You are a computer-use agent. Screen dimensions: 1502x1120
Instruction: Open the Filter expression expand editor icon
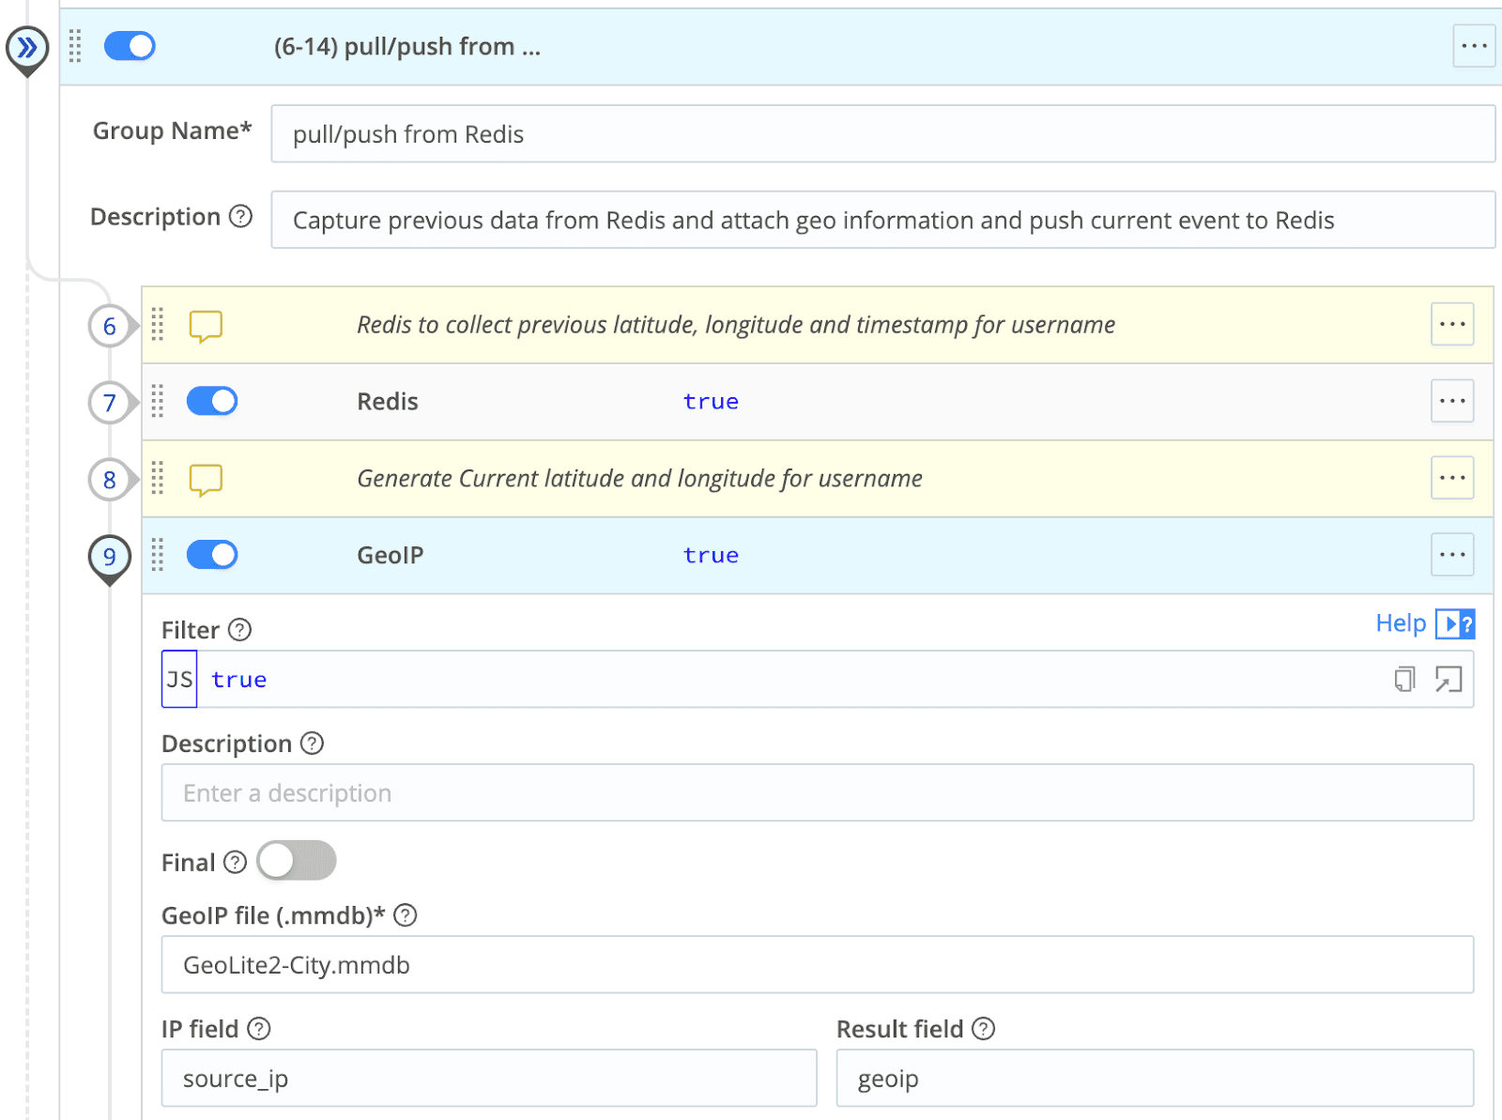pyautogui.click(x=1448, y=679)
